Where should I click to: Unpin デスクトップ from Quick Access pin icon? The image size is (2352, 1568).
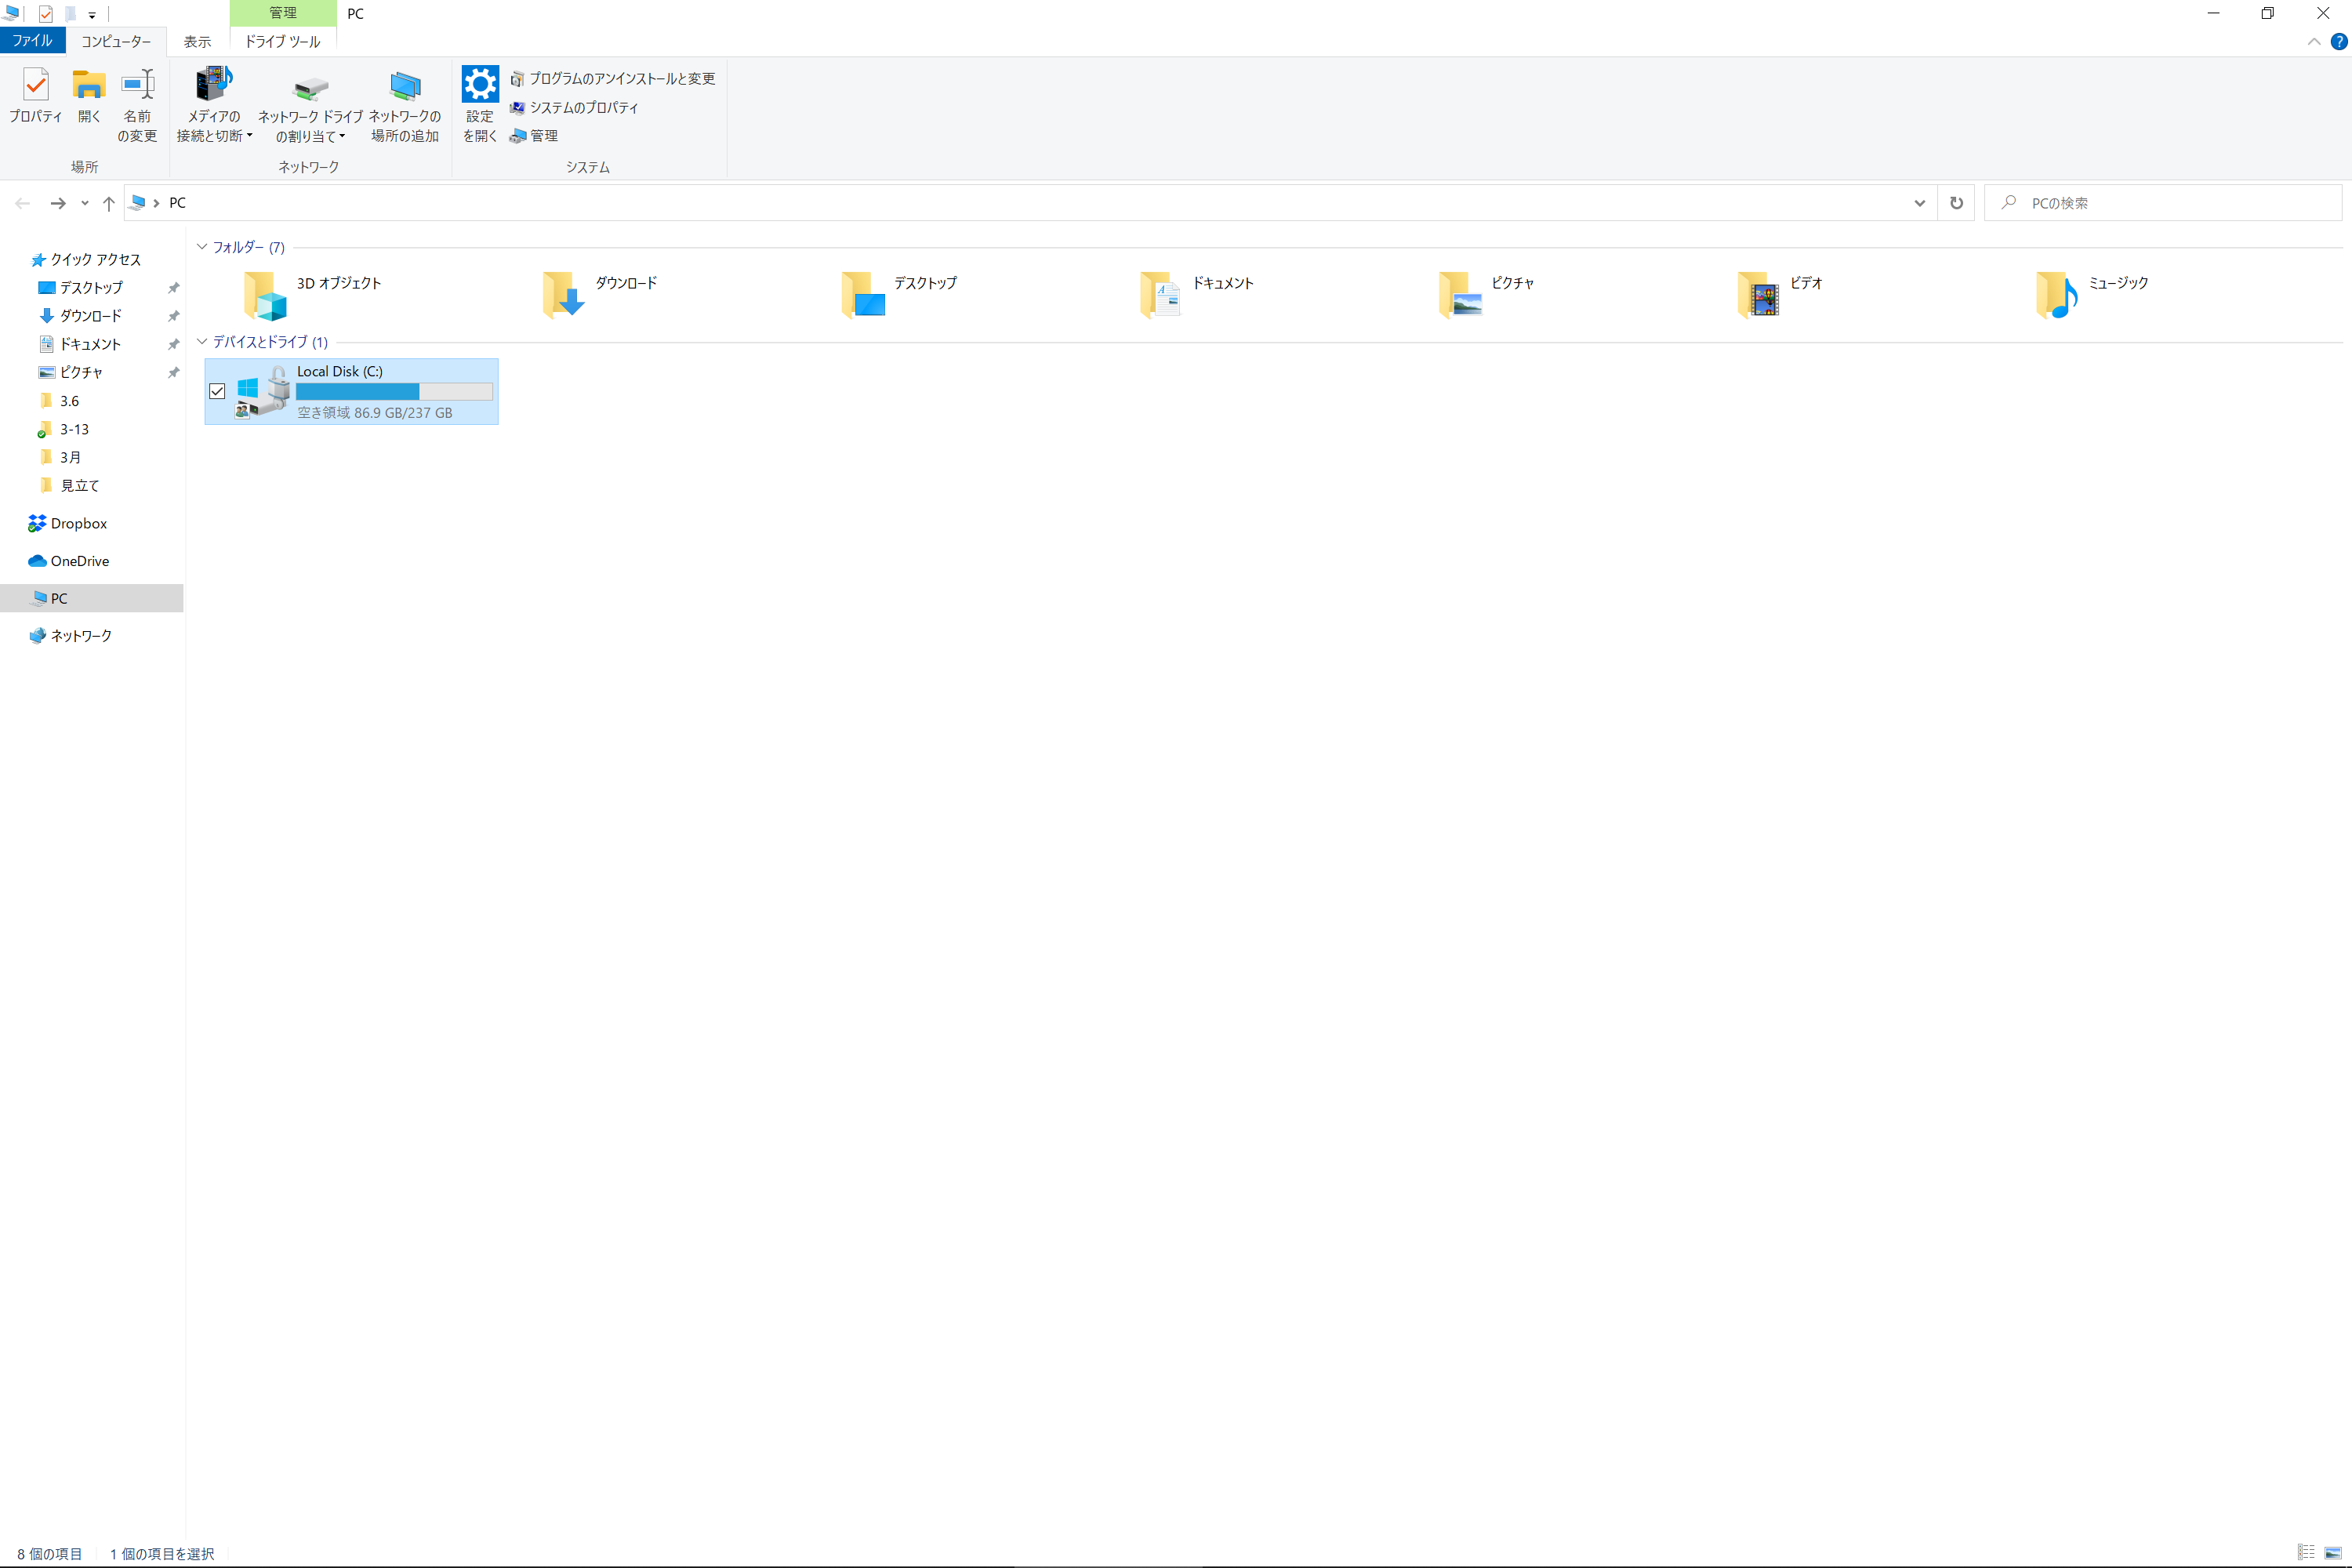coord(173,288)
